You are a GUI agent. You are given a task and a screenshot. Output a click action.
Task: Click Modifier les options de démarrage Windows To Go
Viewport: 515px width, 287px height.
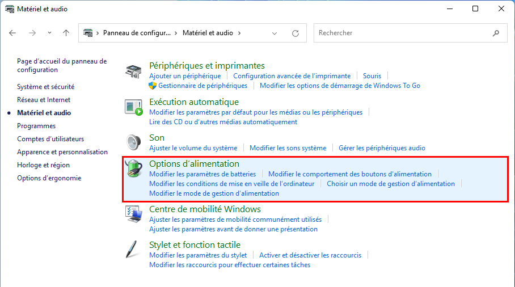tap(340, 86)
